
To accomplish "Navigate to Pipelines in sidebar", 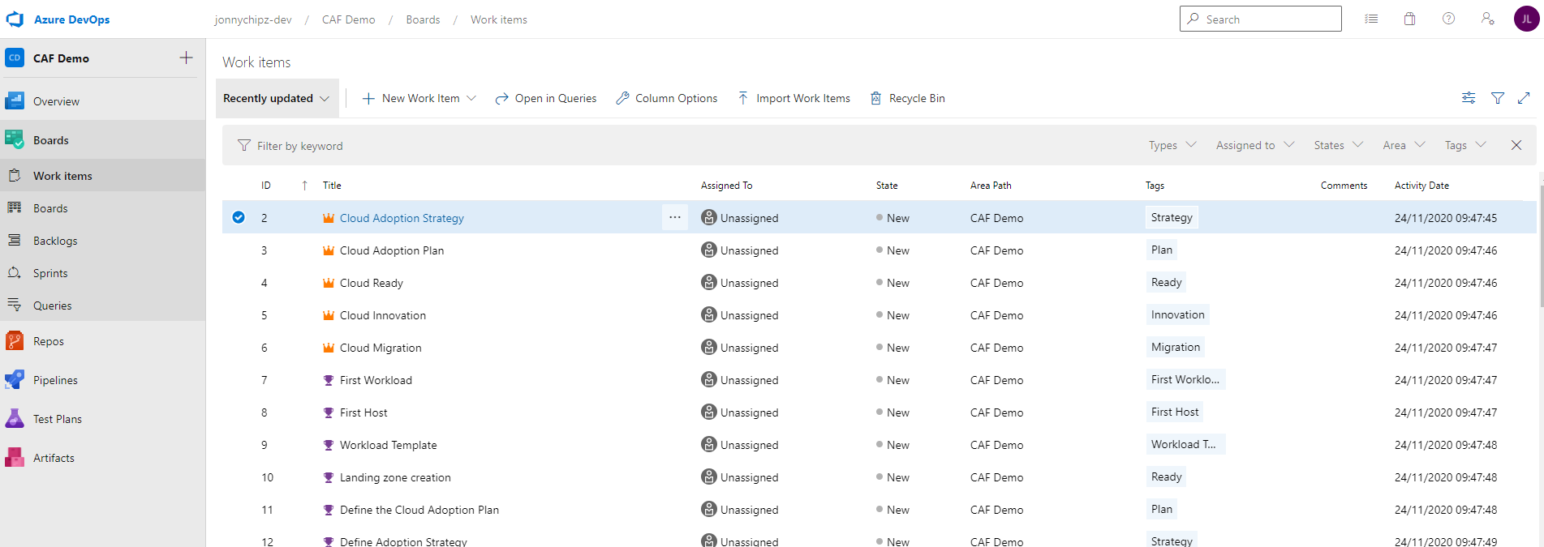I will tap(55, 380).
